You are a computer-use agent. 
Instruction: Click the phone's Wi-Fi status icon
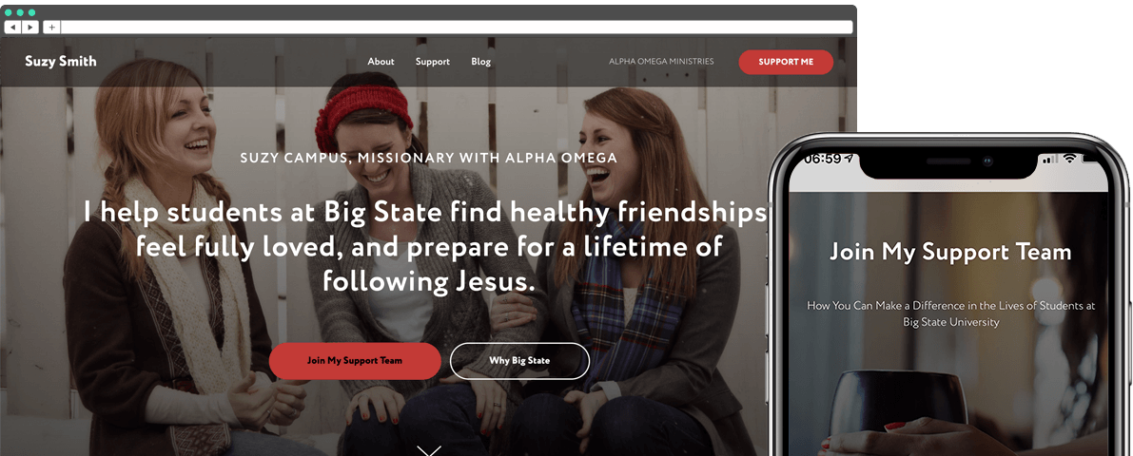[x=1069, y=159]
